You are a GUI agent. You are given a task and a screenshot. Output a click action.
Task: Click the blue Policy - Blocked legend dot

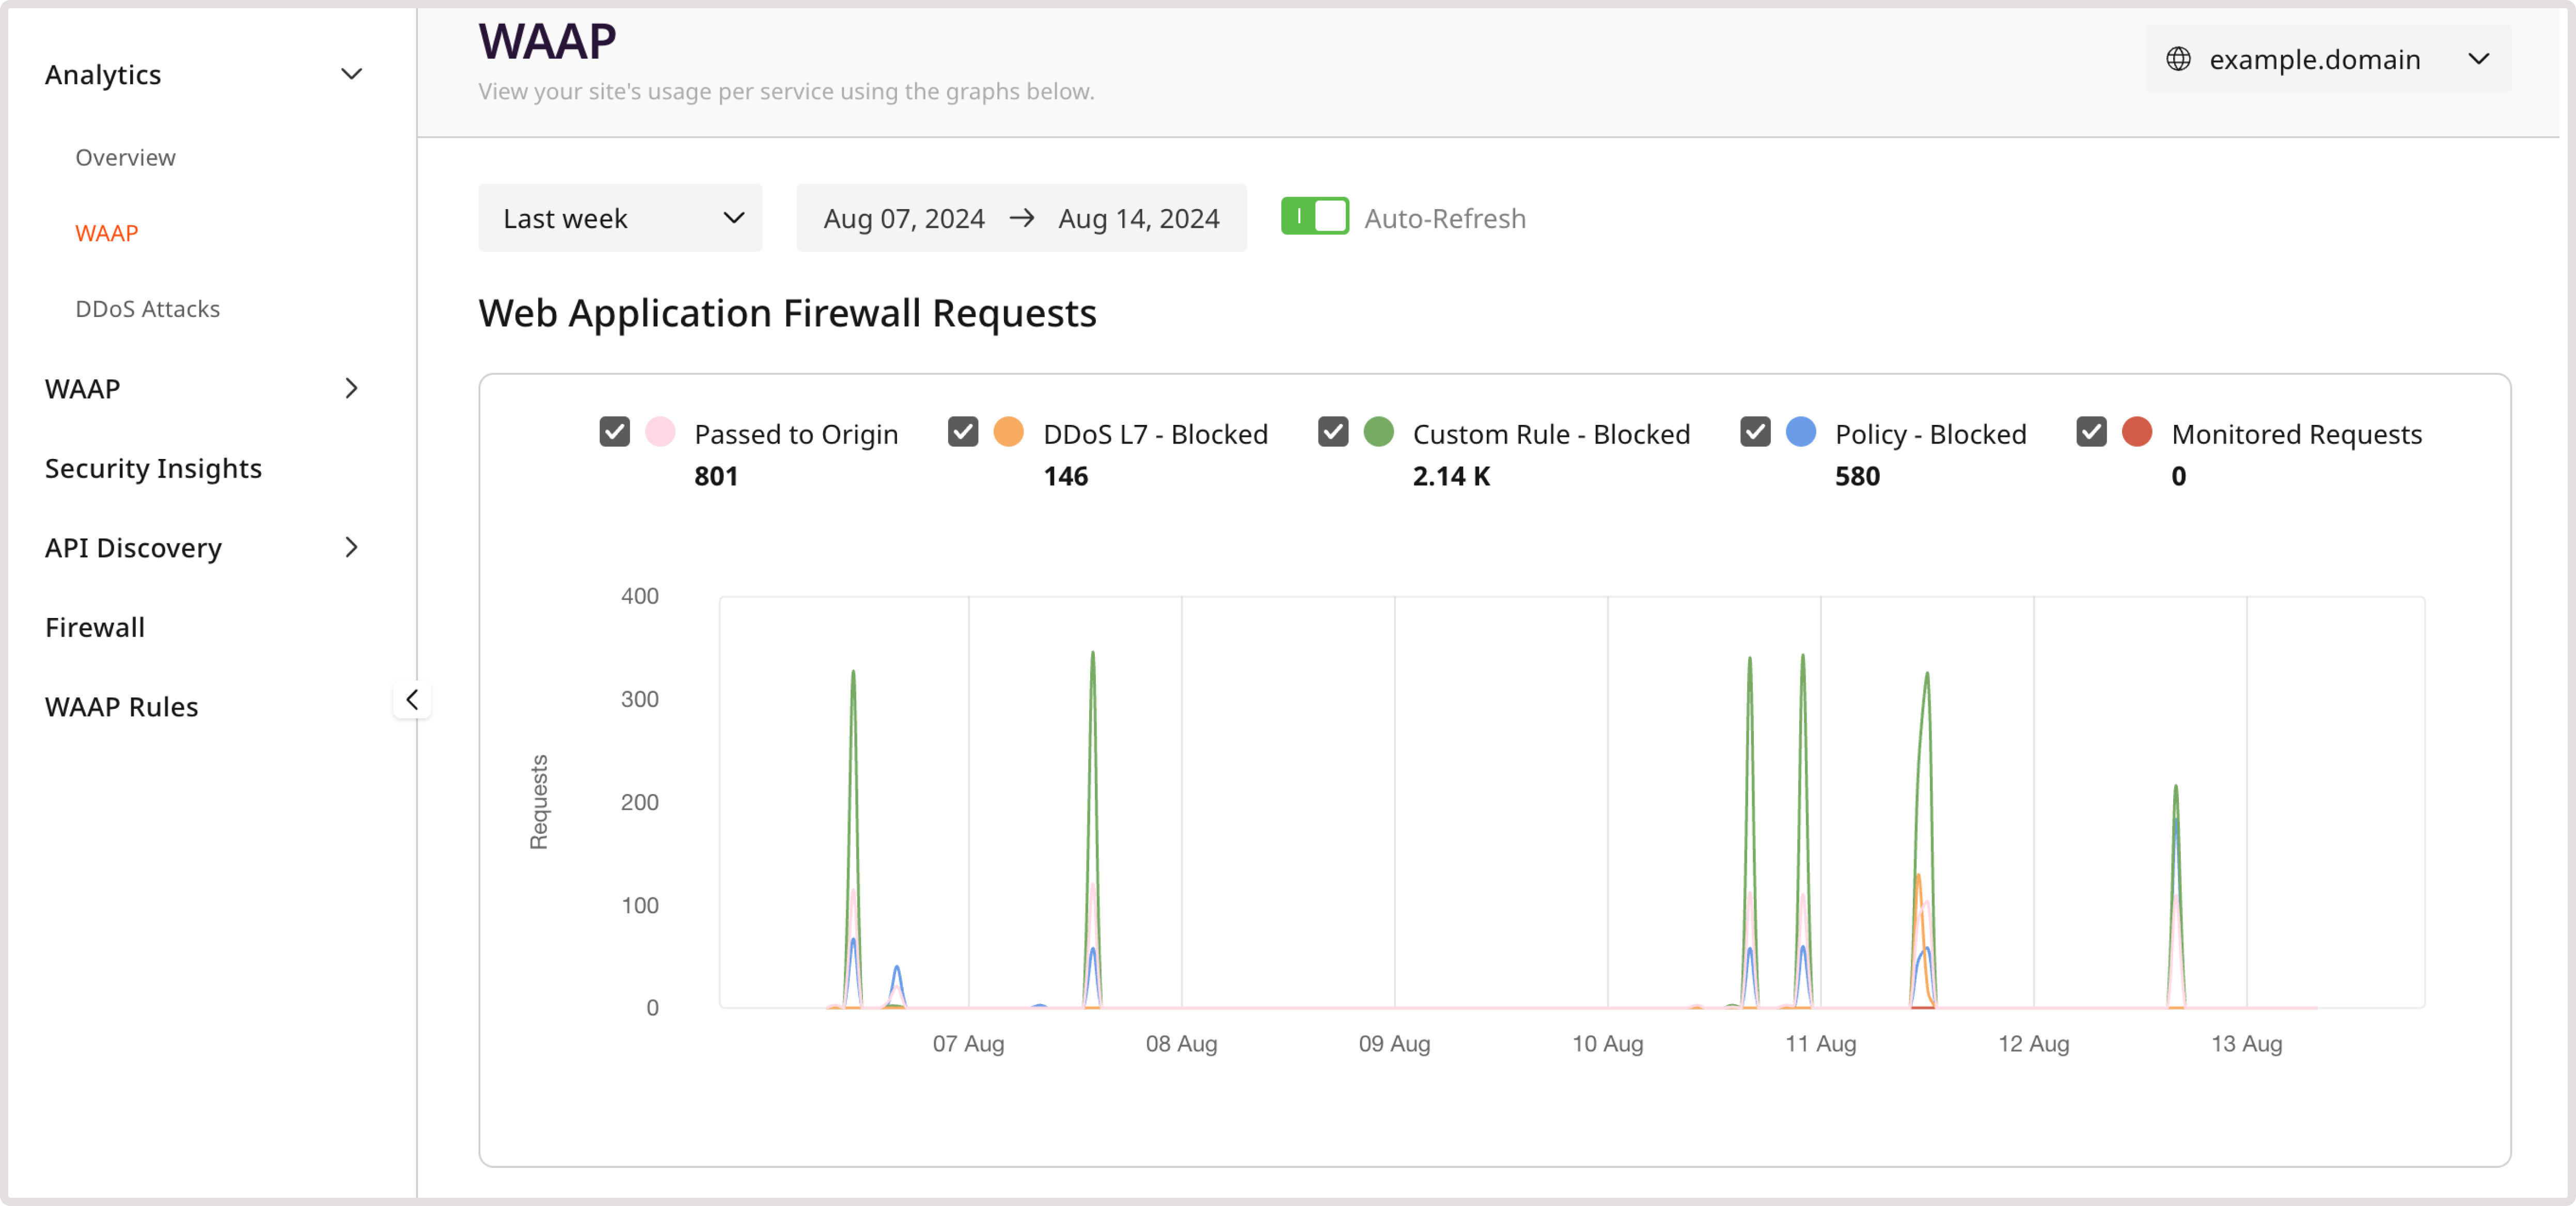pyautogui.click(x=1801, y=432)
